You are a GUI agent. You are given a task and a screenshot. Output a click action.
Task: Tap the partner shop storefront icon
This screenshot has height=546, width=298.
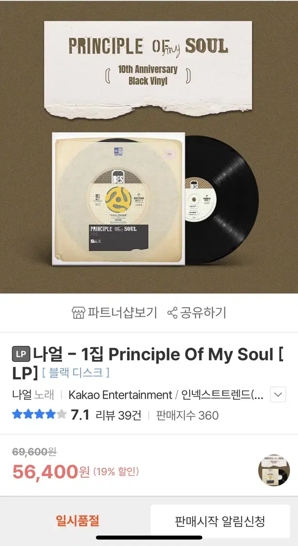coord(79,313)
